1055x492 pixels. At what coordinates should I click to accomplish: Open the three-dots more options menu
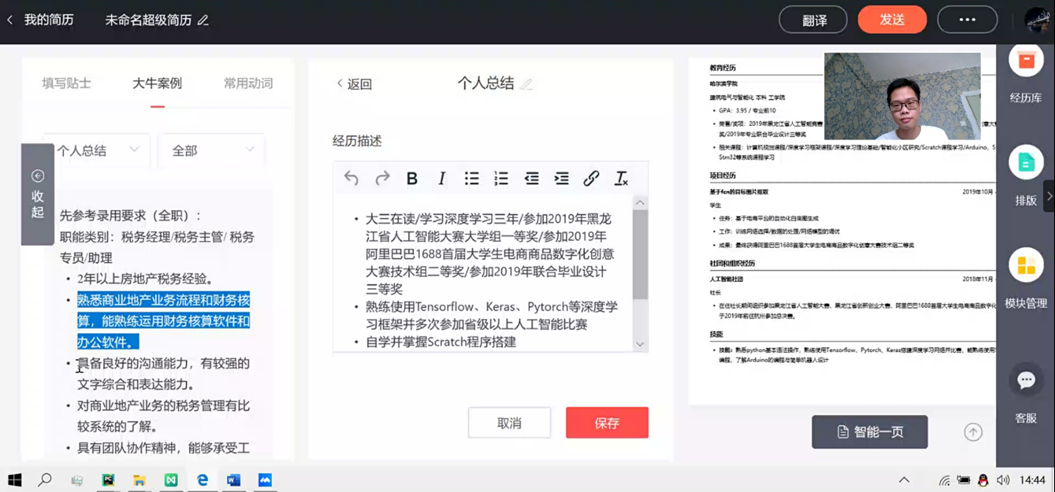click(x=967, y=20)
